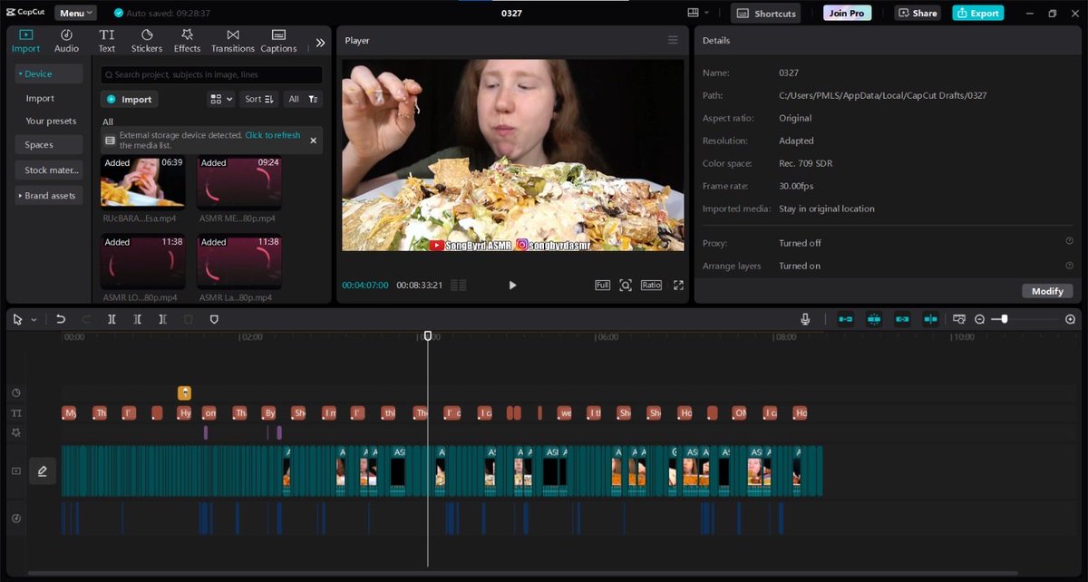
Task: Switch to the Audio tab
Action: (66, 41)
